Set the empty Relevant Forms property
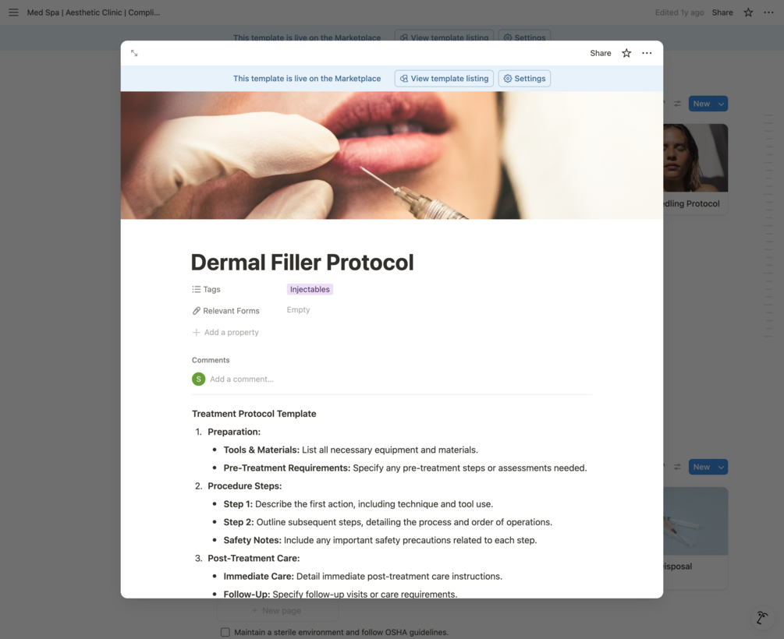The height and width of the screenshot is (639, 784). pyautogui.click(x=298, y=309)
